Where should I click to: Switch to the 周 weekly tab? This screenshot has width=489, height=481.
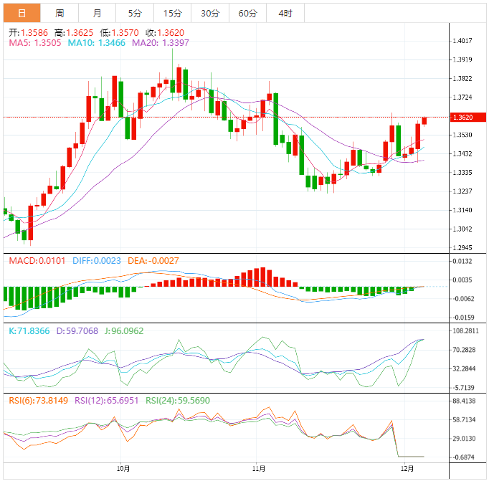60,13
